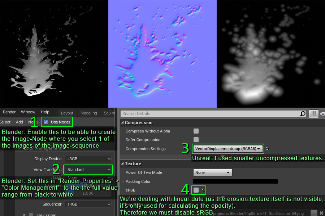Clear the file path with X icon
The image size is (325, 216).
[x=321, y=213]
